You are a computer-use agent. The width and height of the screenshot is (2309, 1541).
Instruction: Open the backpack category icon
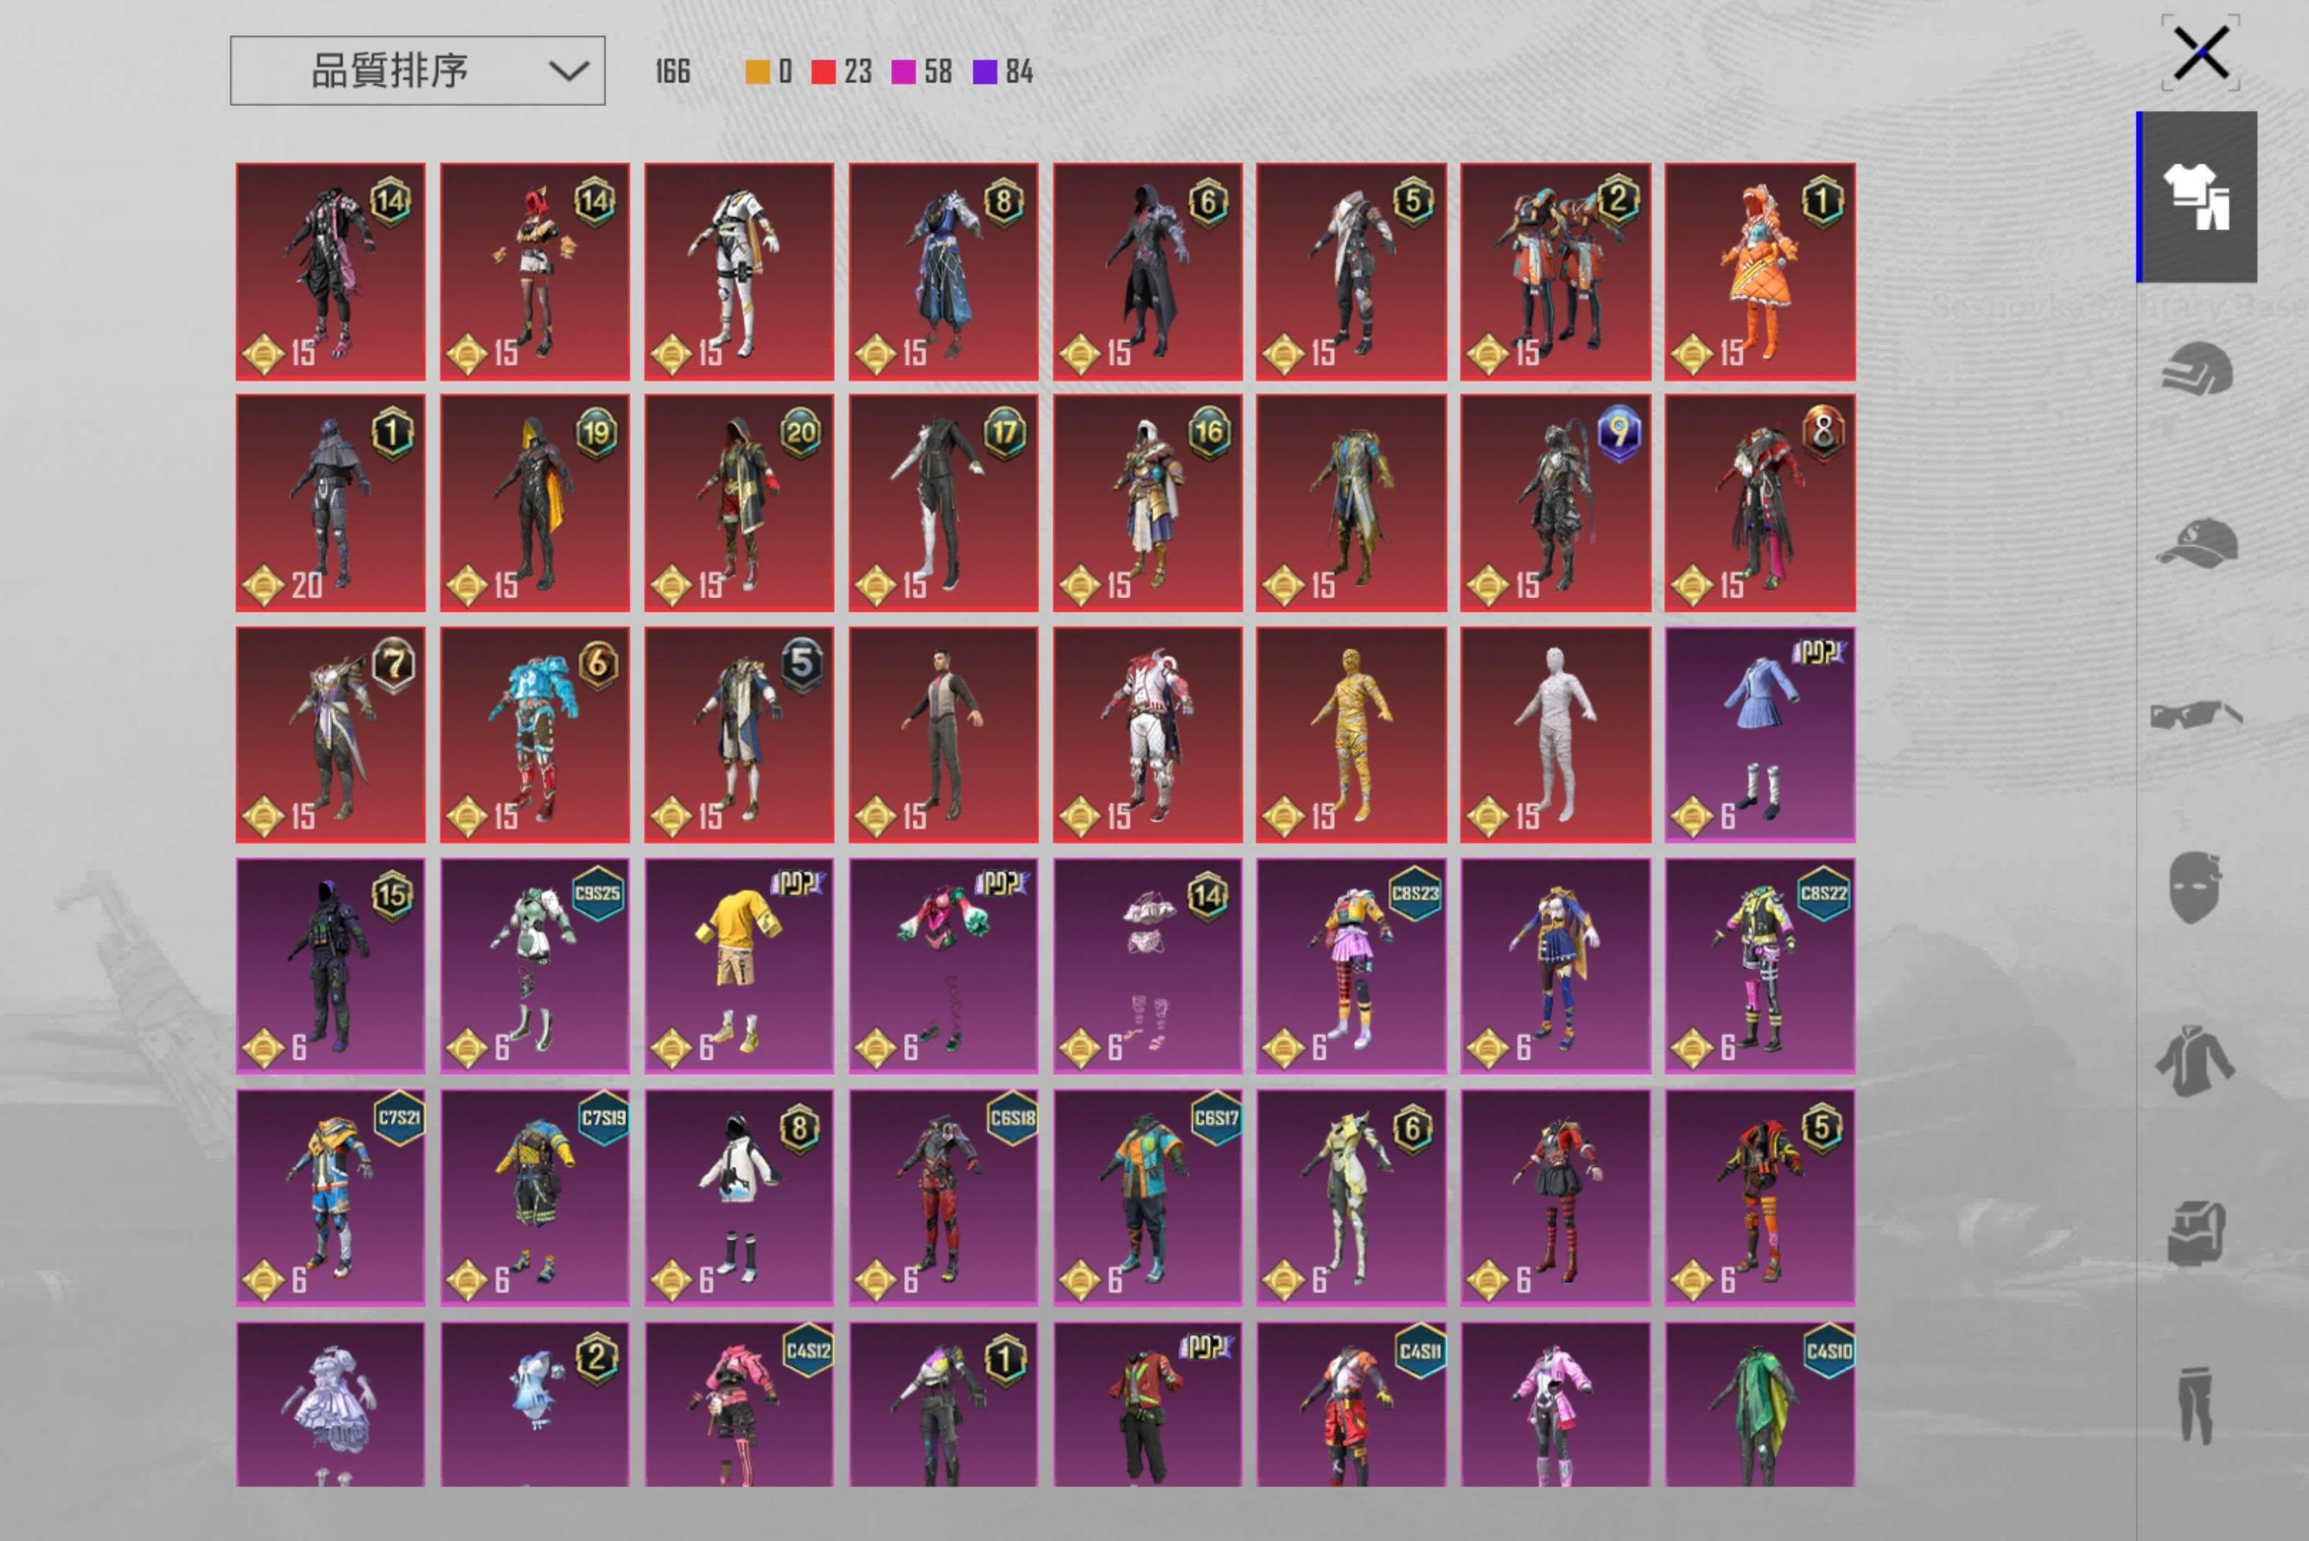[x=2196, y=1234]
